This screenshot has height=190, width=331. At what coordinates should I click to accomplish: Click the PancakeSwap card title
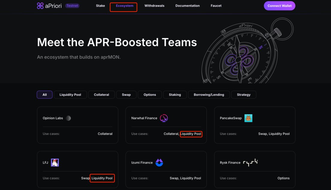pos(231,118)
